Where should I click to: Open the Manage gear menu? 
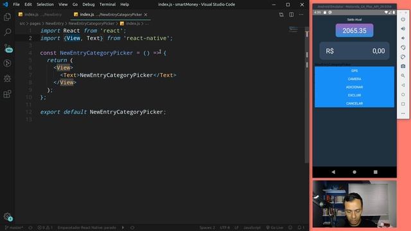[8, 217]
